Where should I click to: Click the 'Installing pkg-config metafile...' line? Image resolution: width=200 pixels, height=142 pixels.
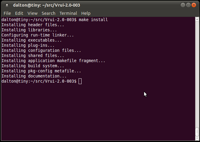[41, 71]
